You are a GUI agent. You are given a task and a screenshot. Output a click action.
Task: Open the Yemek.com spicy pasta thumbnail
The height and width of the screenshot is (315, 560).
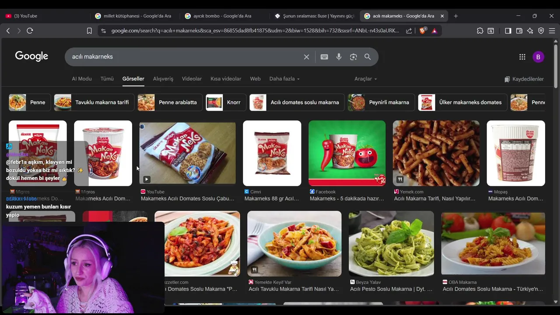click(436, 153)
